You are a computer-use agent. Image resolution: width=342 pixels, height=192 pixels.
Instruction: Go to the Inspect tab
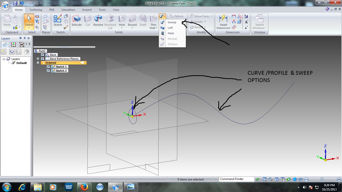(87, 10)
